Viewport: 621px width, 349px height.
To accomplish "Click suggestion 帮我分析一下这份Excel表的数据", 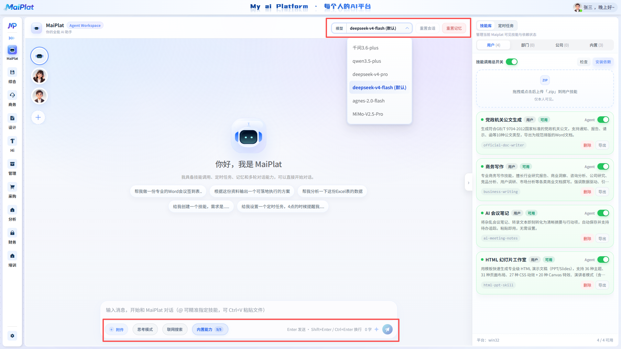I will click(332, 191).
